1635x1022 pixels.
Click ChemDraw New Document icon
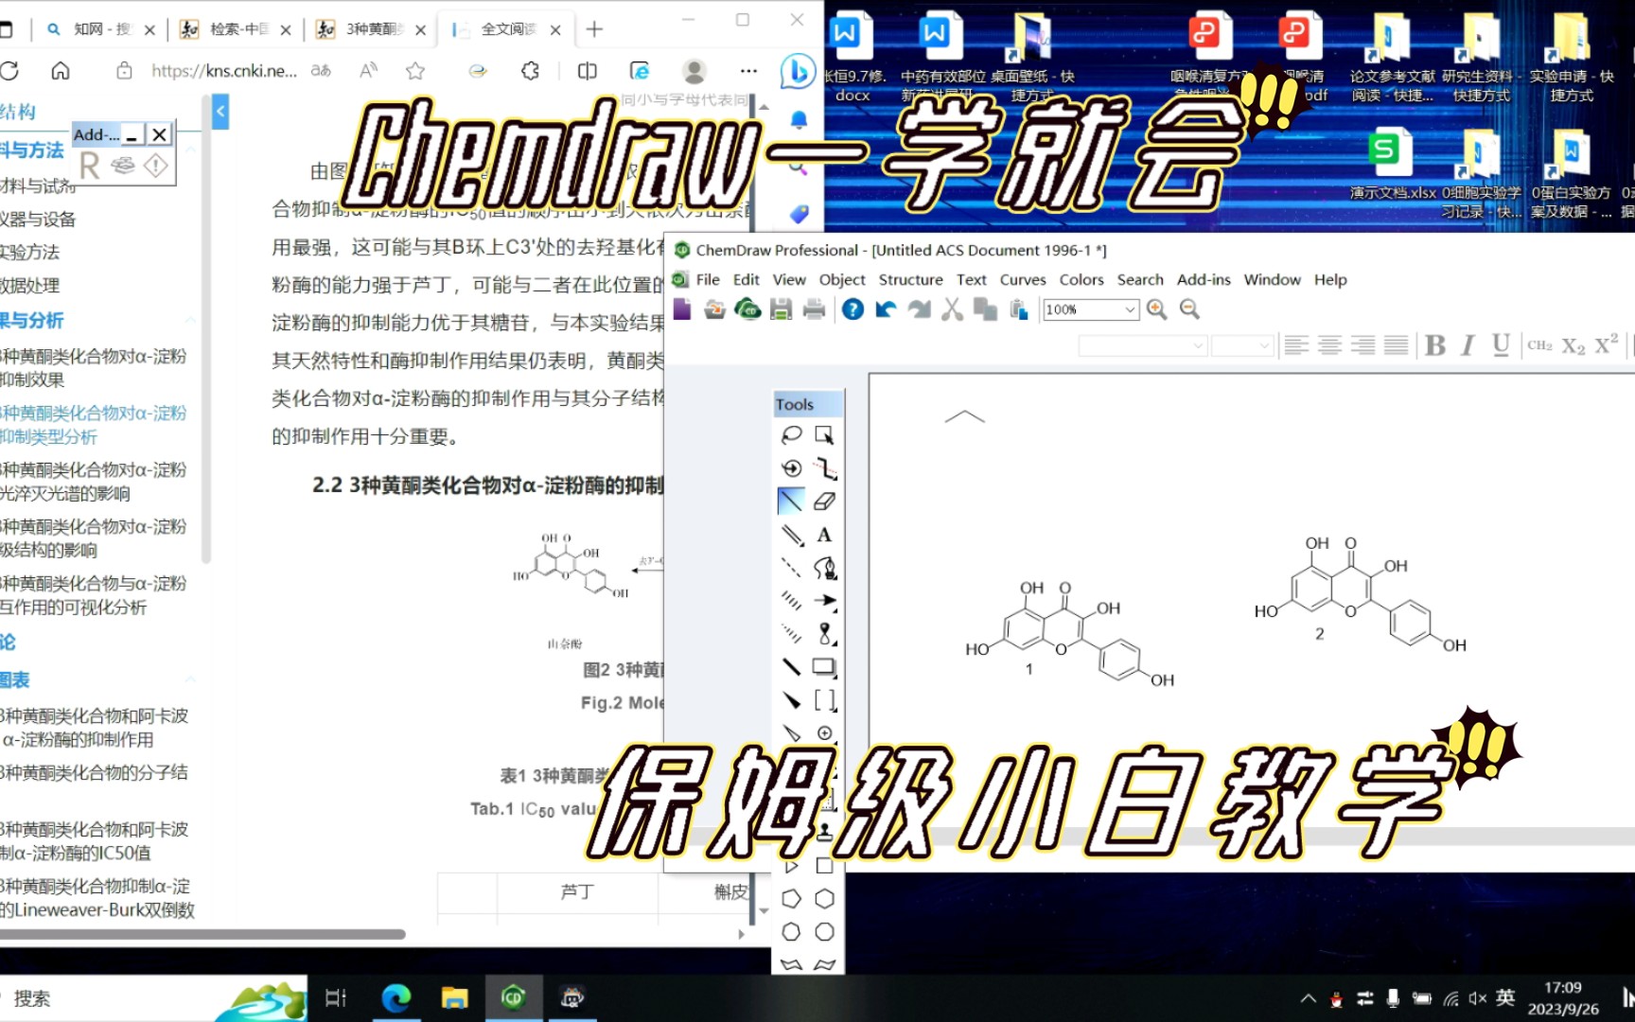pyautogui.click(x=682, y=309)
